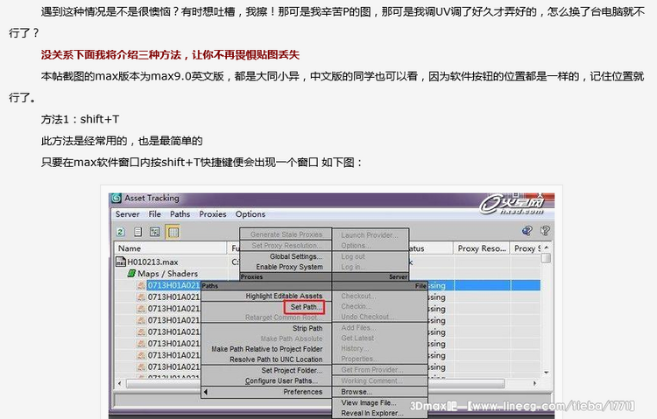657x419 pixels.
Task: Click greyed Get Latest entry
Action: [357, 338]
